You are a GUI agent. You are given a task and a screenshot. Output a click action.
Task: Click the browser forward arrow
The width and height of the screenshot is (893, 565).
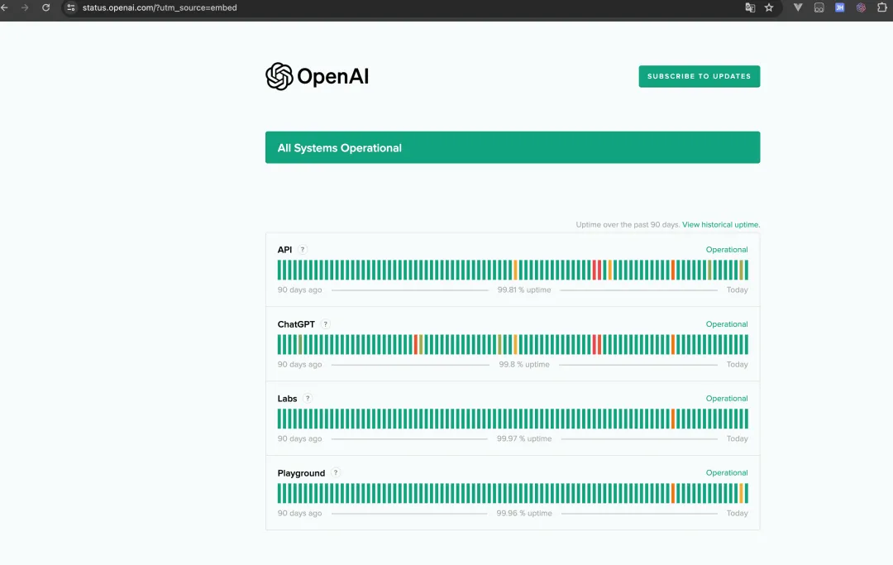coord(25,7)
